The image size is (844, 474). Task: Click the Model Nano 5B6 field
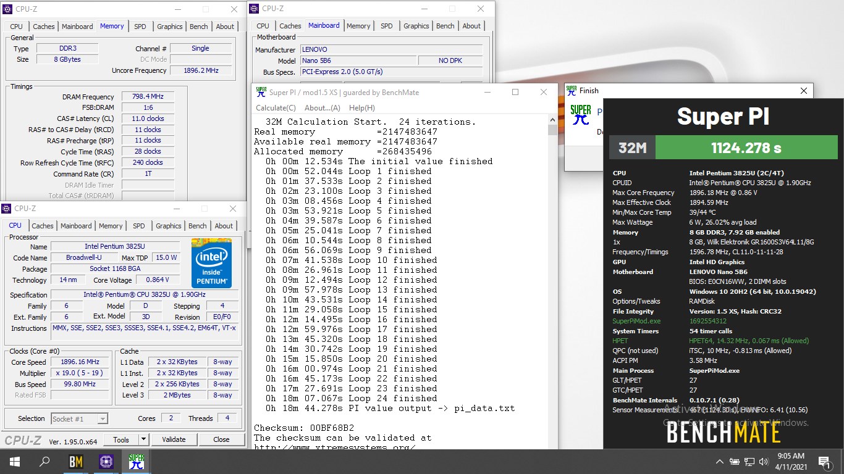(x=358, y=60)
